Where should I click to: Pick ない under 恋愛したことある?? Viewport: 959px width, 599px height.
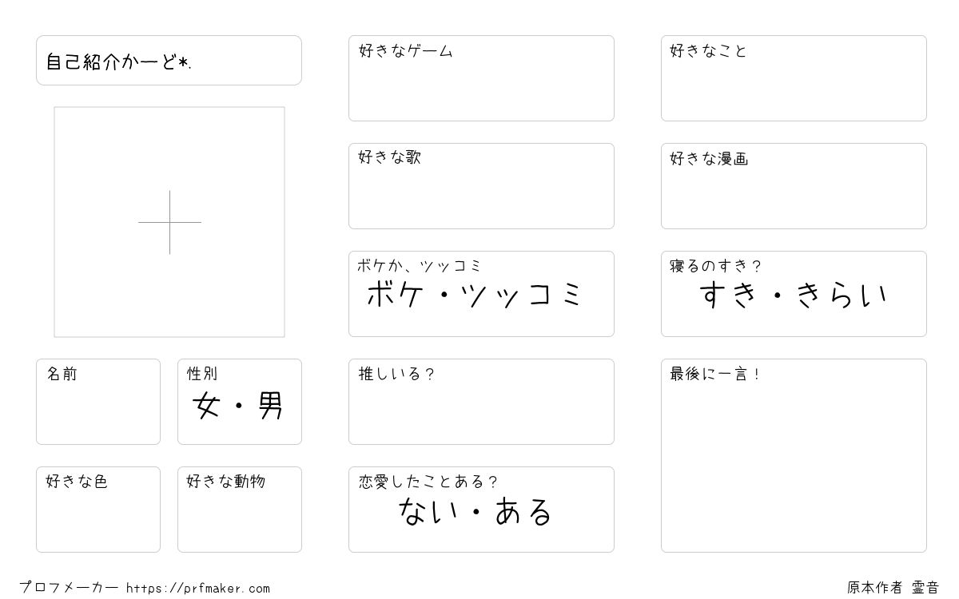pyautogui.click(x=428, y=511)
